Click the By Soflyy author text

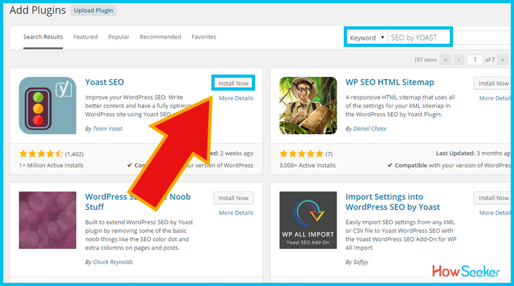[357, 262]
